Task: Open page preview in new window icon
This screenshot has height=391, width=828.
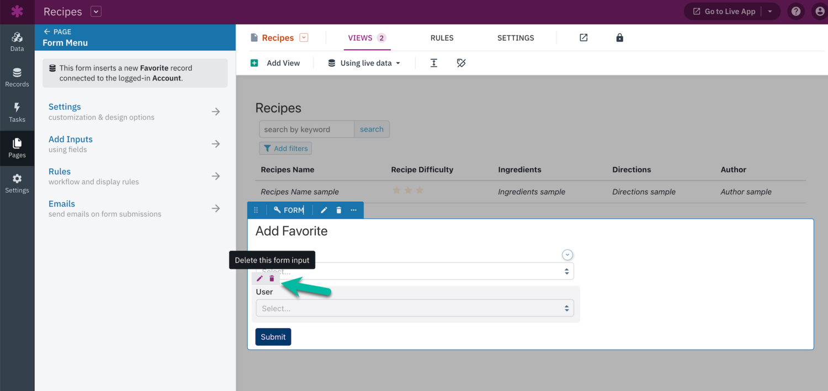Action: tap(583, 38)
